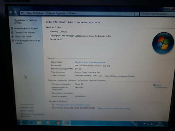Launch Internet Explorer from taskbar
Screen dimensions: 175x131
pos(30,123)
